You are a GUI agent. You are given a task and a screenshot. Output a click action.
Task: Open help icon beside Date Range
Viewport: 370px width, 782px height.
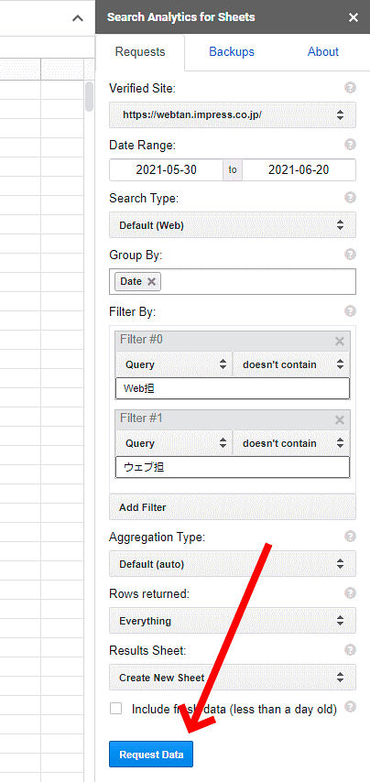point(351,145)
